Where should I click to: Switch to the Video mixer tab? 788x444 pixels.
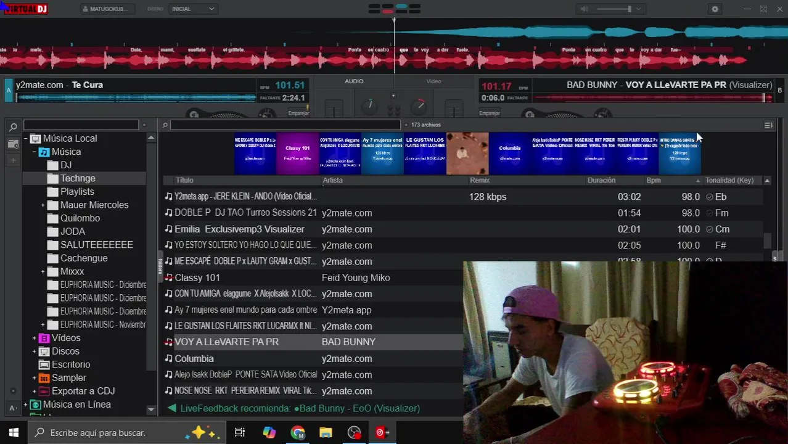click(433, 81)
